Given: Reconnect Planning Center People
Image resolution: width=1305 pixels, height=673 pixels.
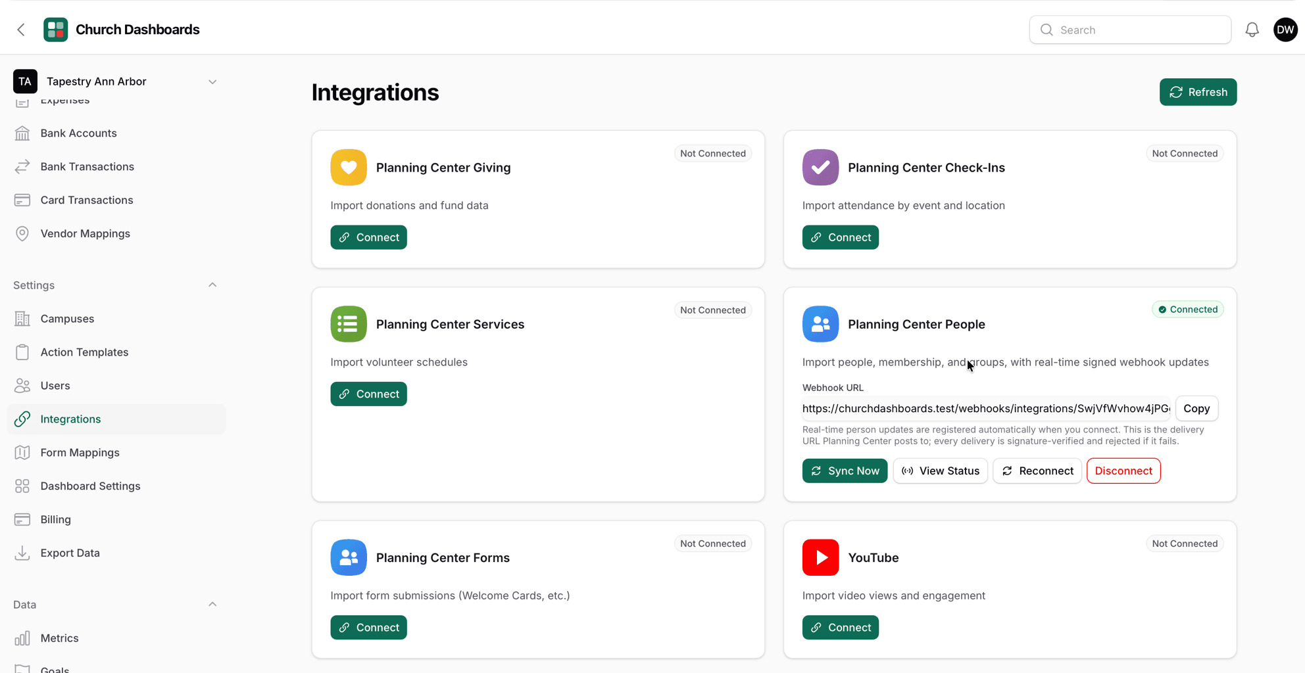Looking at the screenshot, I should 1037,471.
